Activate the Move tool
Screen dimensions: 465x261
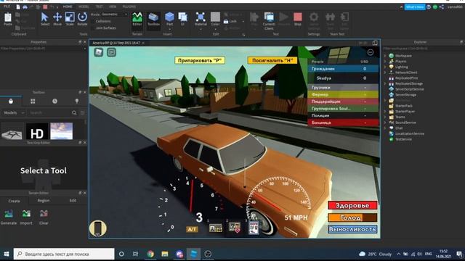(x=57, y=20)
